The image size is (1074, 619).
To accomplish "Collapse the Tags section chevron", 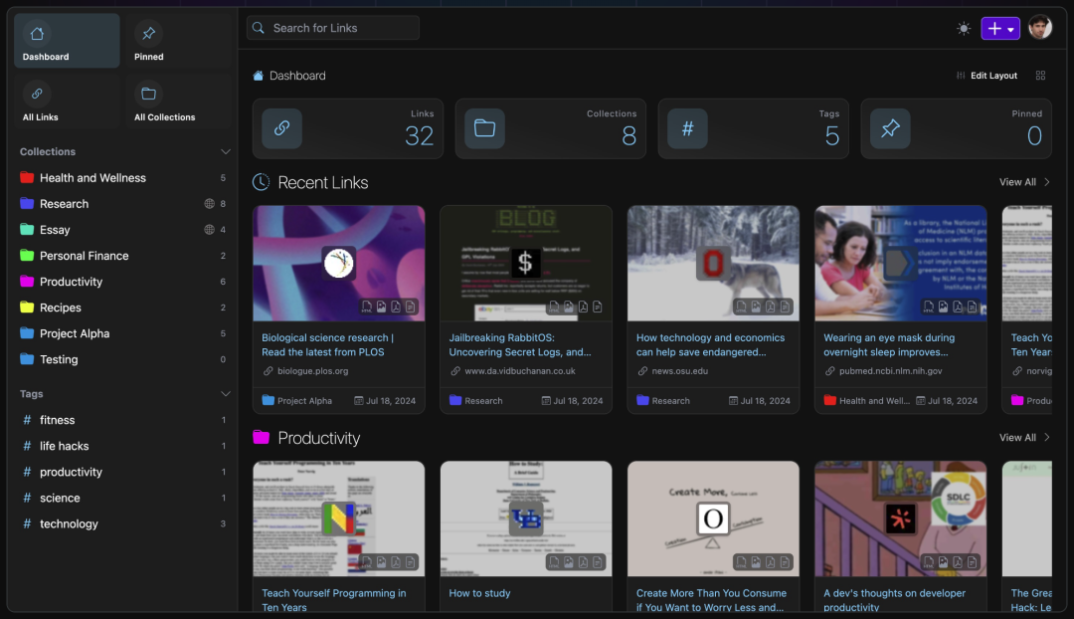I will click(x=226, y=394).
